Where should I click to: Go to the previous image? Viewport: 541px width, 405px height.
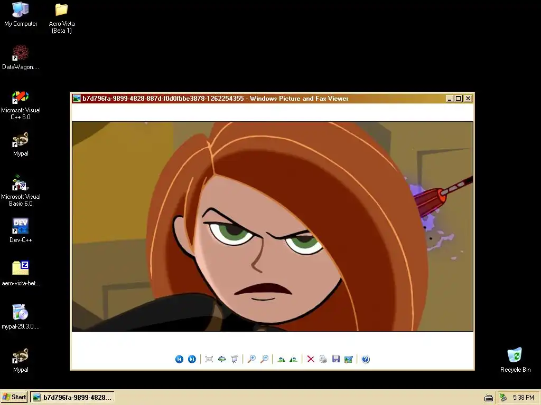[x=179, y=359]
